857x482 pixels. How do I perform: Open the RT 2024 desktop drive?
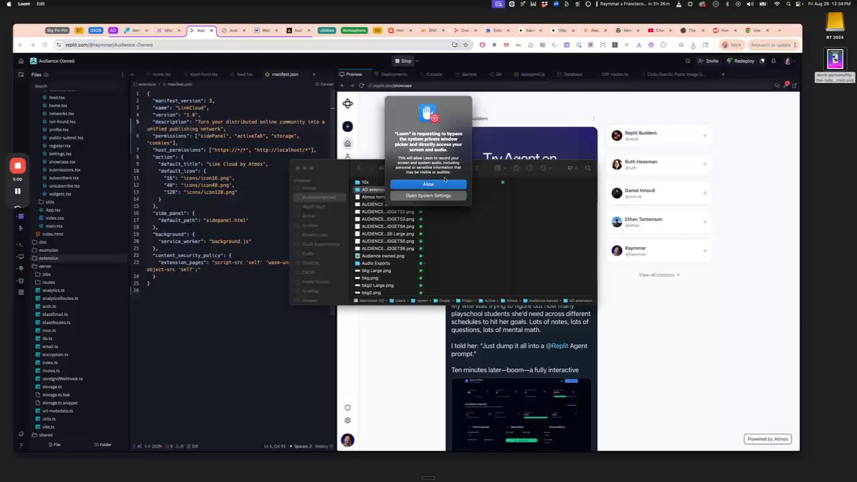pyautogui.click(x=835, y=27)
